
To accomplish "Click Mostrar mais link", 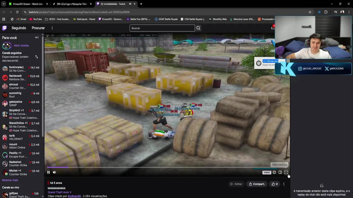I will 10,180.
